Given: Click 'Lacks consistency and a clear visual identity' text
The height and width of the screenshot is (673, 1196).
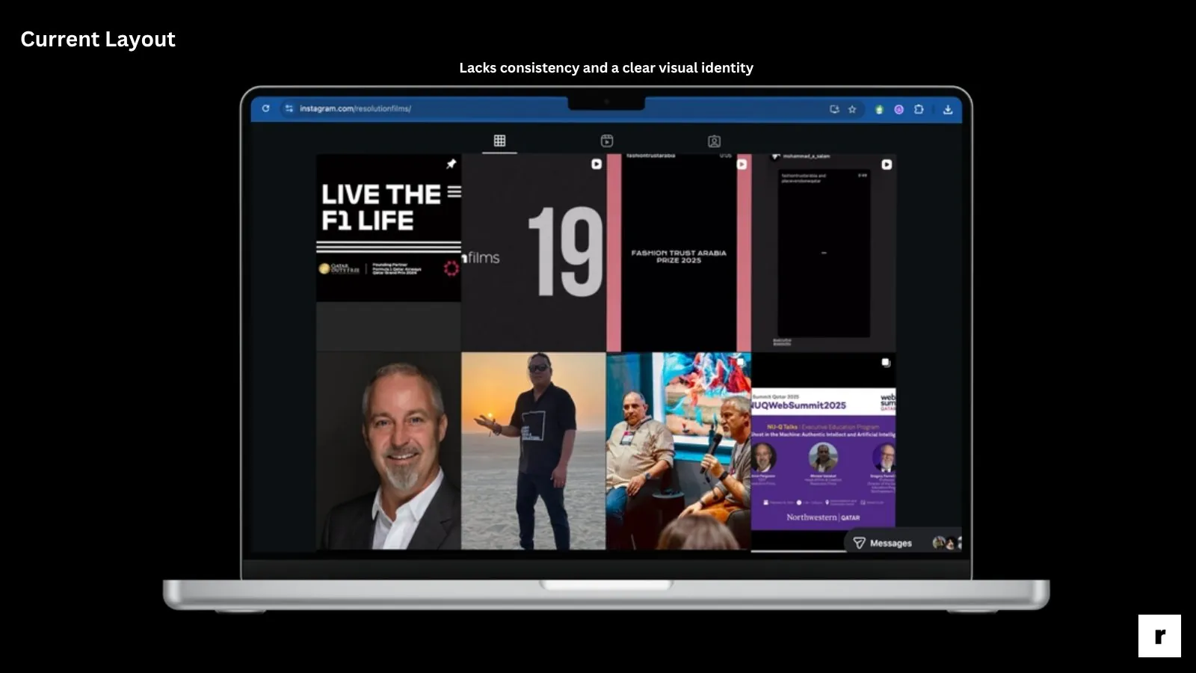Looking at the screenshot, I should tap(606, 68).
